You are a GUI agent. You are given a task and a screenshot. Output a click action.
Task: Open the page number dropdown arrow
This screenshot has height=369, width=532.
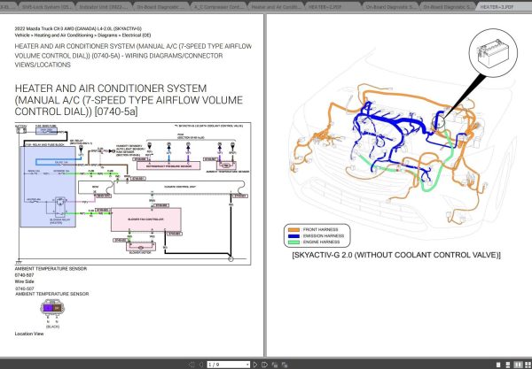247,365
